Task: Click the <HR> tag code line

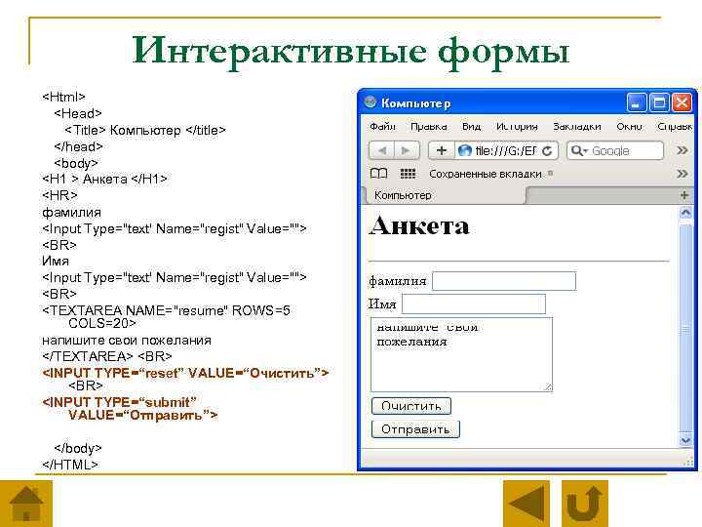Action: tap(59, 195)
